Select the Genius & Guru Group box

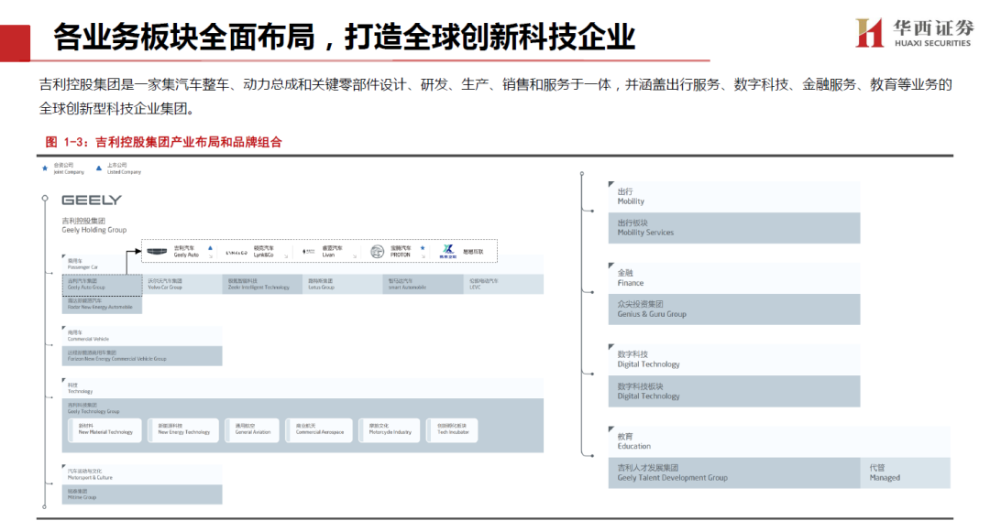(734, 309)
